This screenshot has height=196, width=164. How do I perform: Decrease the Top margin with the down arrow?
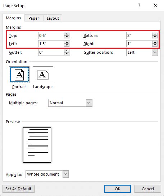tap(67, 37)
